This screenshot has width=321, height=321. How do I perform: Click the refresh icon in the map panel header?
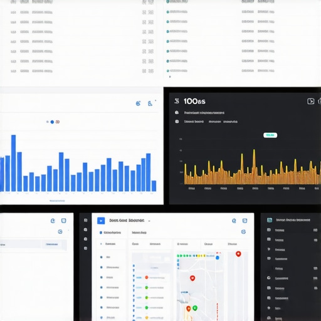pyautogui.click(x=234, y=221)
